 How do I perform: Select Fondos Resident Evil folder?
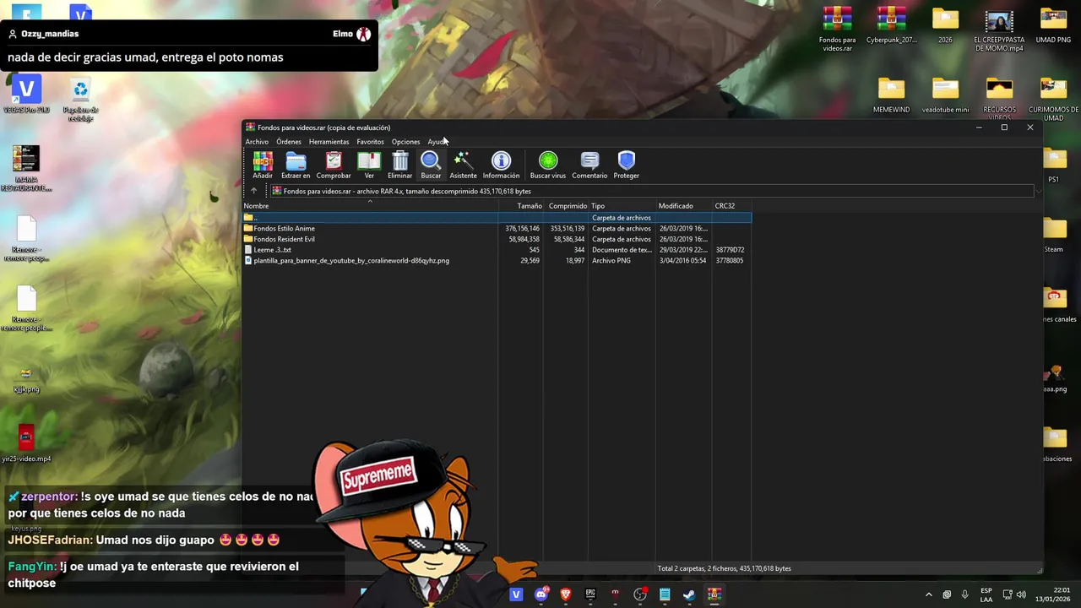coord(497,239)
